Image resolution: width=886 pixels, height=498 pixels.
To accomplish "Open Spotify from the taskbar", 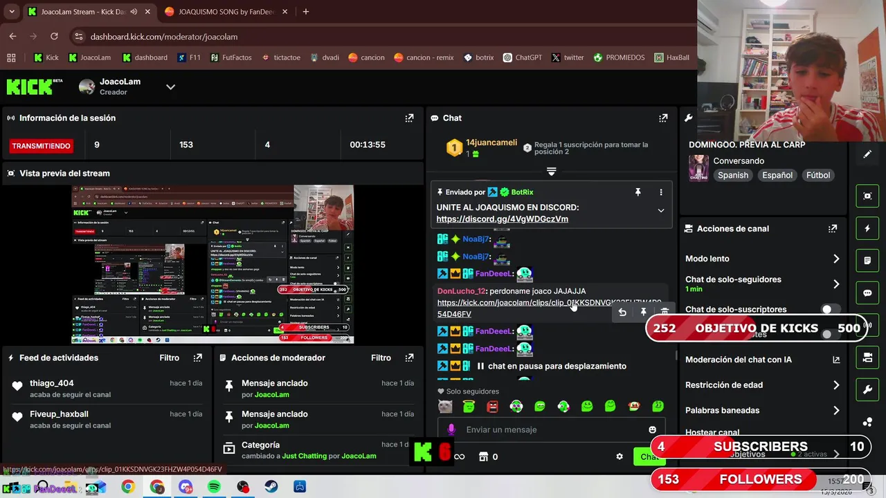I will 214,487.
